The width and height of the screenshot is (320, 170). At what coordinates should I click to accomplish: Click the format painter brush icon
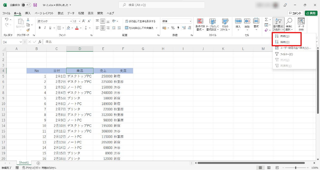(x=28, y=30)
